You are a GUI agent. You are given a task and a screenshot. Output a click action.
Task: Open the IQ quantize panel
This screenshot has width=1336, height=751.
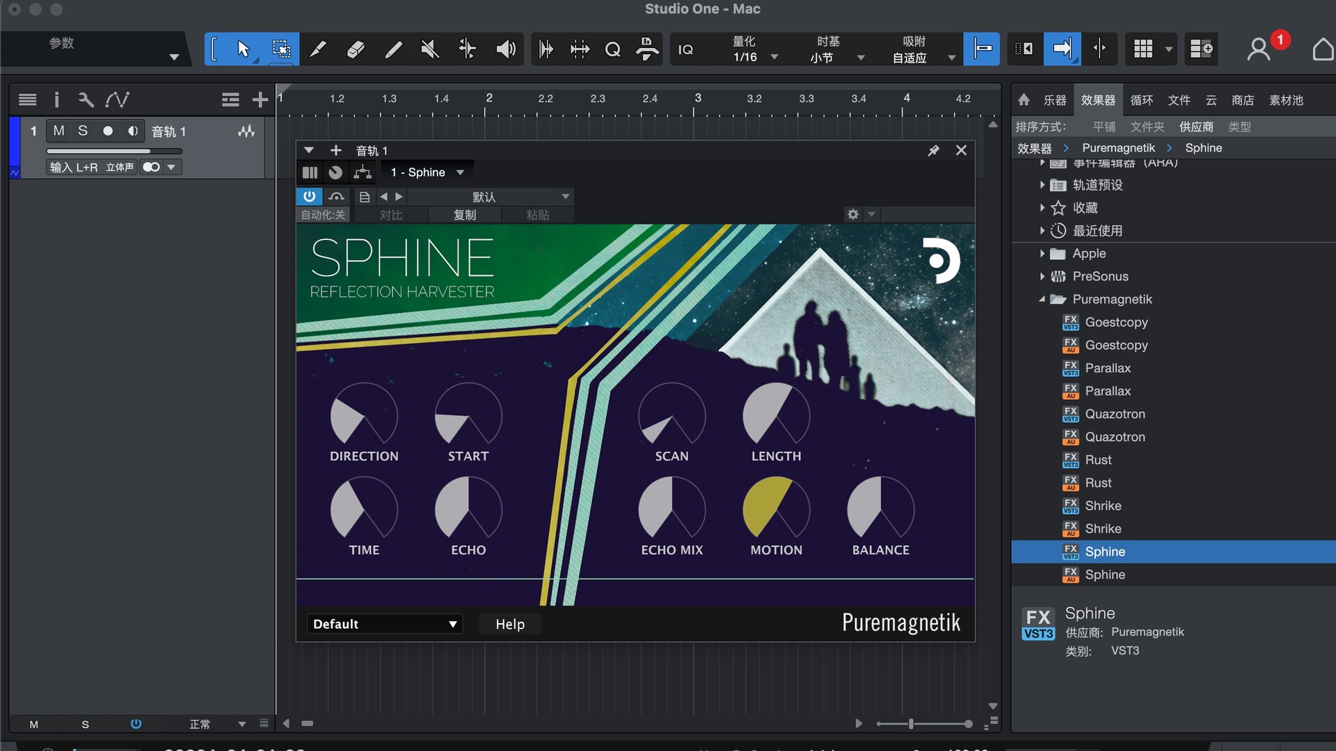685,49
